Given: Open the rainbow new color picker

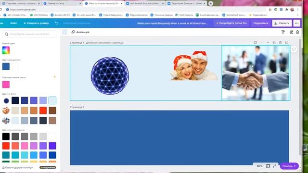Looking at the screenshot, I should coord(6,50).
